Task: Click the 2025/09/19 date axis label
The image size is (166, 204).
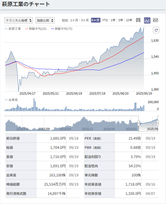Action: point(144,94)
